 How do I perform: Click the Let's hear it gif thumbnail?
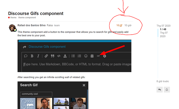click(78, 103)
